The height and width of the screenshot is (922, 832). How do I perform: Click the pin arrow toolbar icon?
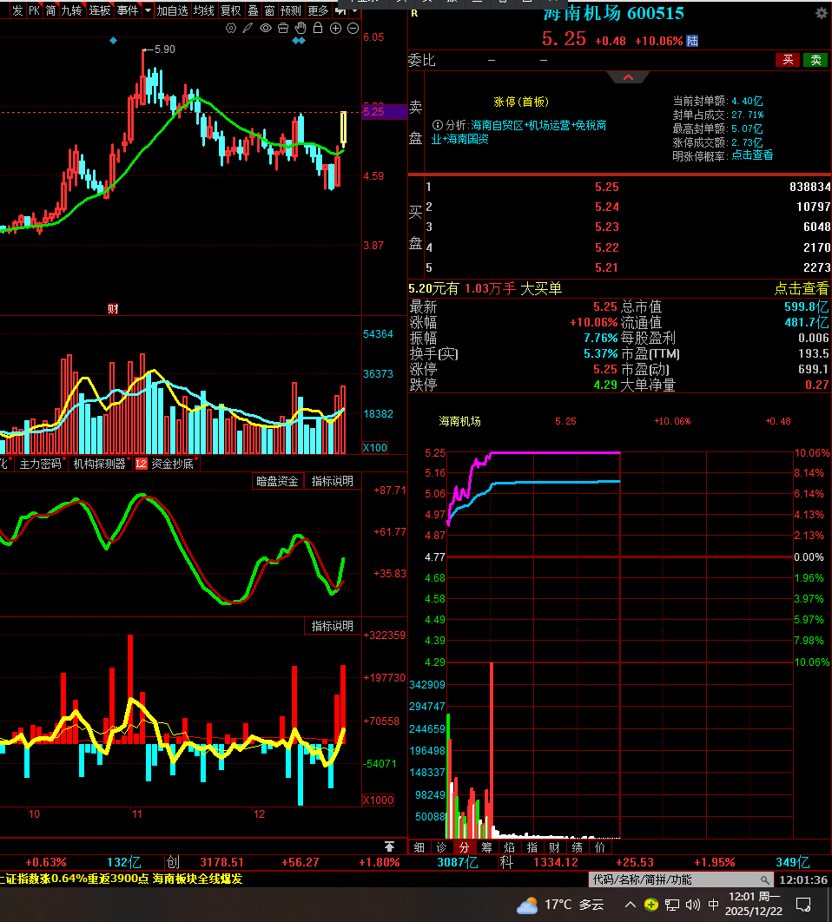click(x=340, y=10)
